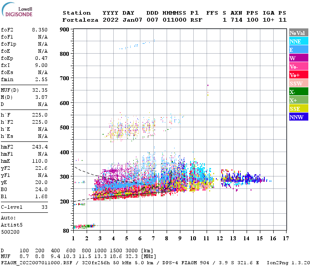Image resolution: width=311 pixels, height=266 pixels.
Task: Click the 500200 version number
Action: 10,232
